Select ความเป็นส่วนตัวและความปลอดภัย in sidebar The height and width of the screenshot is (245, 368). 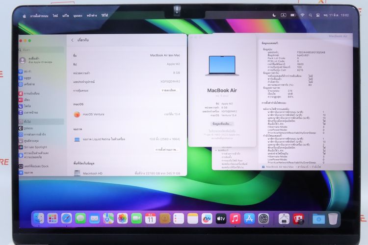coord(34,155)
